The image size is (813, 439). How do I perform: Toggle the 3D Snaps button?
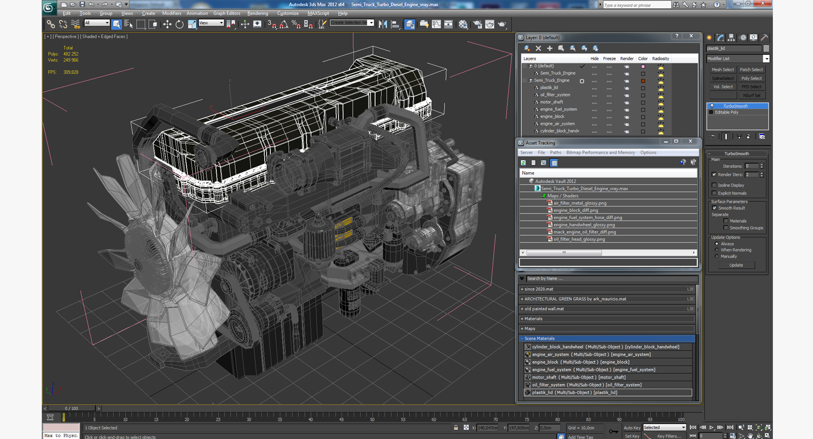coord(272,24)
